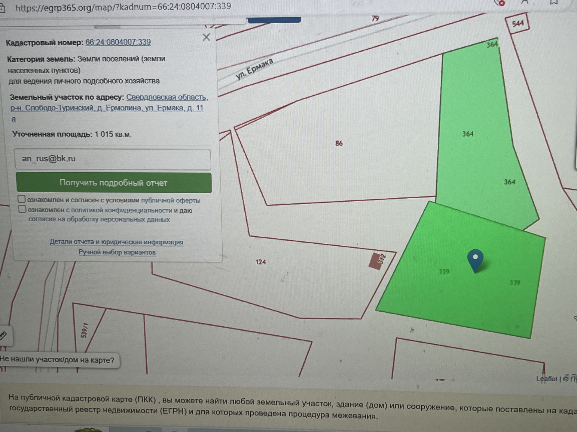Open the Свердловская область address link
This screenshot has width=577, height=432.
click(166, 97)
